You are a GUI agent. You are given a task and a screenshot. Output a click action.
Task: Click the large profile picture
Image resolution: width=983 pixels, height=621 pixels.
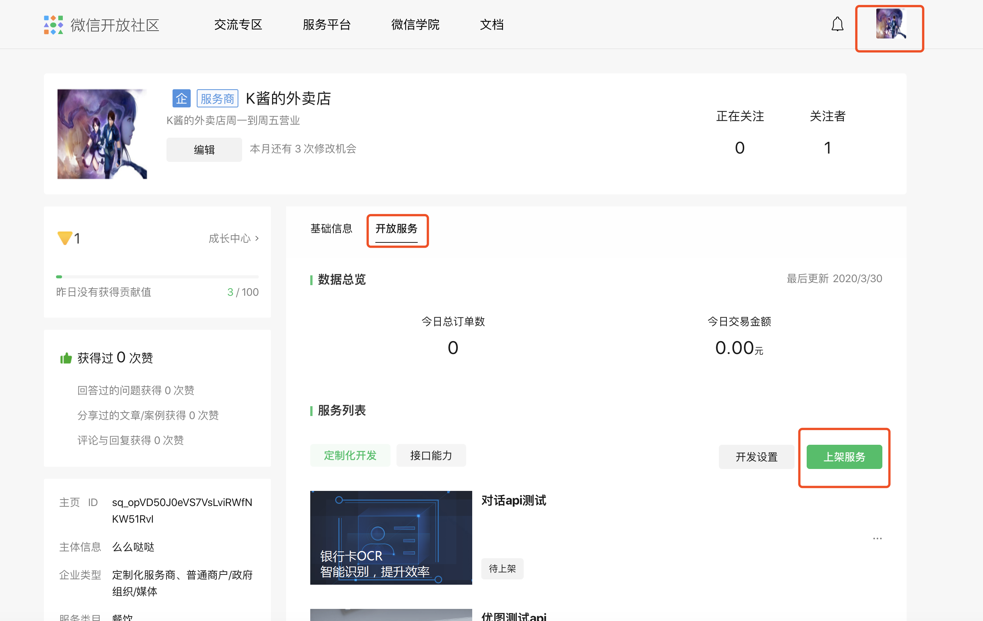102,134
